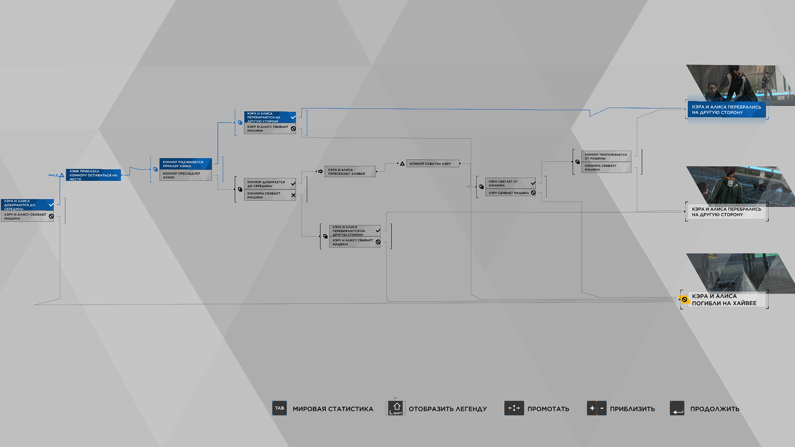Screen dimensions: 795x447
Task: Click ПРОДОЛЖИТЬ to continue
Action: coord(715,409)
